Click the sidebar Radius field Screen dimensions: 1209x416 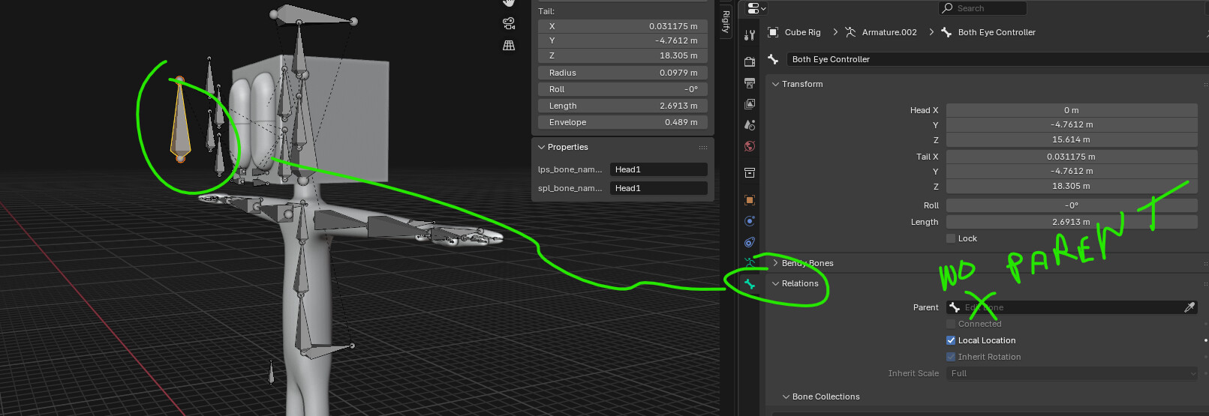point(623,73)
